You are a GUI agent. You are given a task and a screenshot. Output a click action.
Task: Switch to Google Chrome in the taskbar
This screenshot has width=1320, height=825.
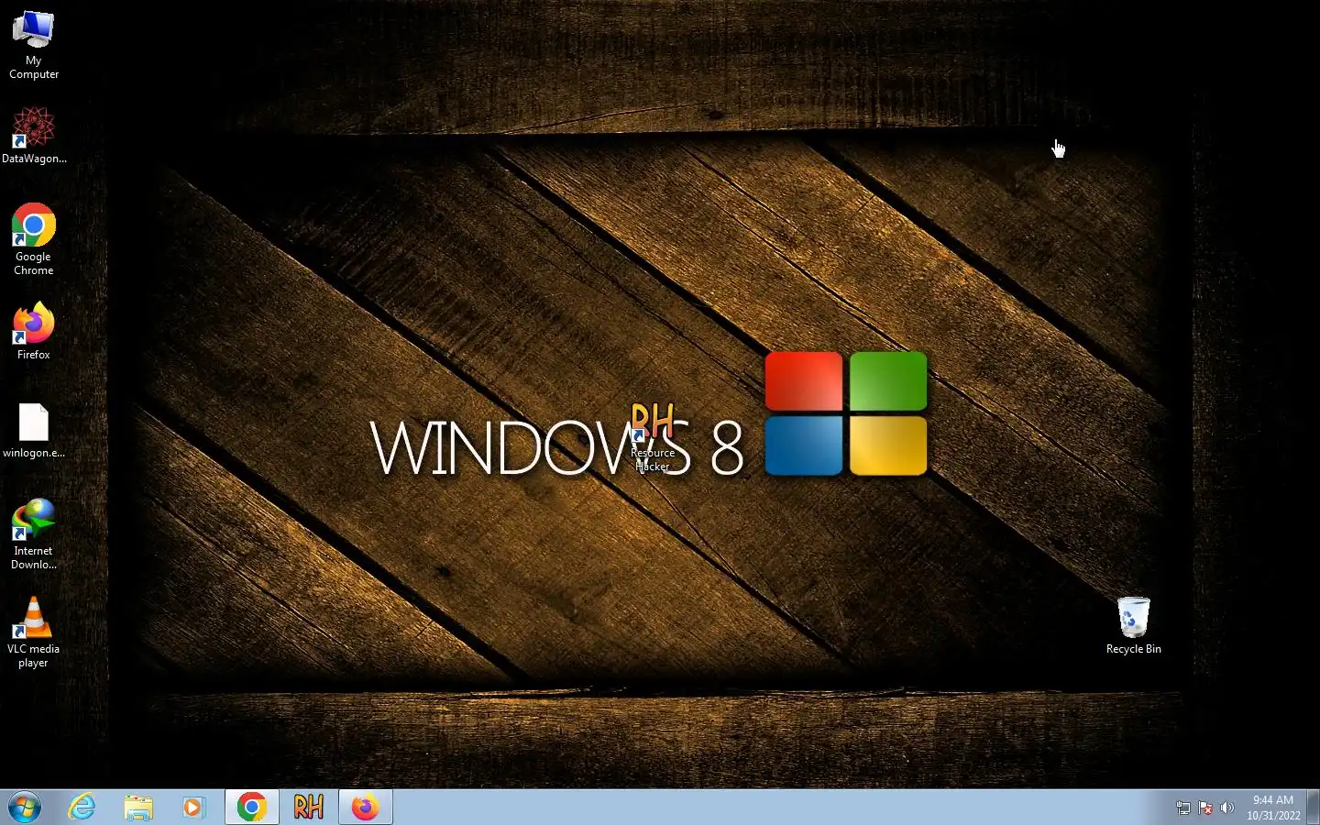click(x=252, y=808)
